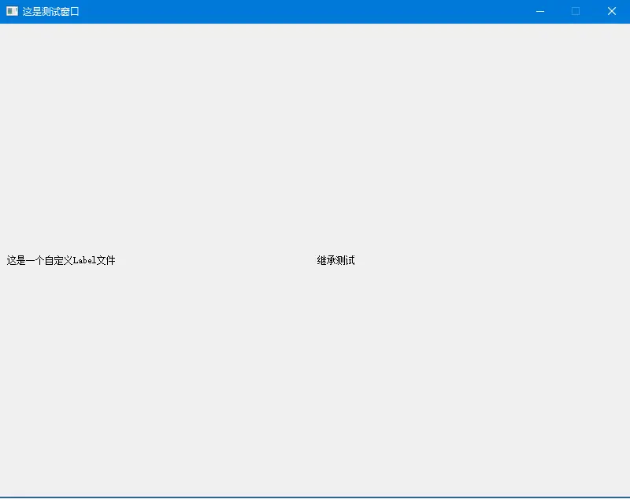Click the inheritance test text
This screenshot has height=499, width=630.
pyautogui.click(x=335, y=259)
